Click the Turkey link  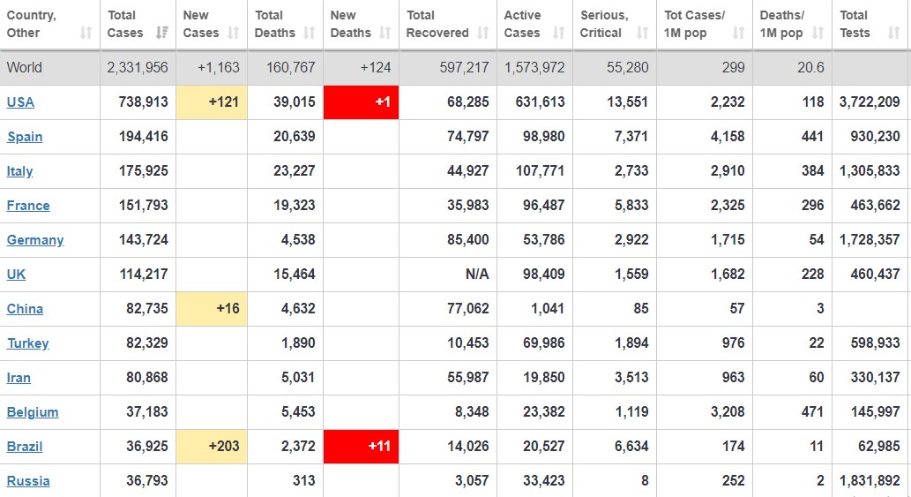[x=28, y=343]
